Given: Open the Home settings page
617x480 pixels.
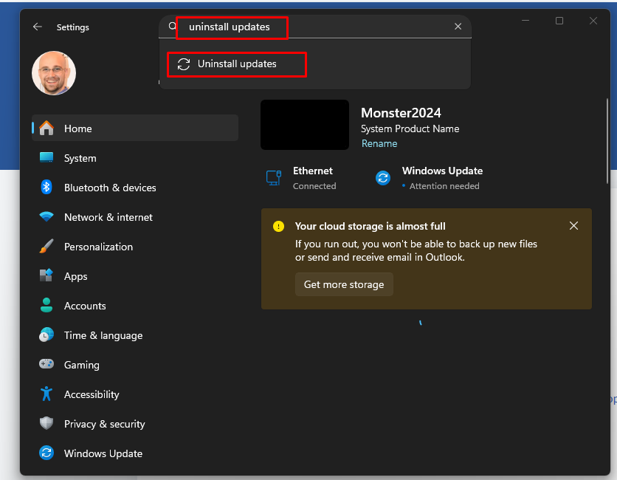Looking at the screenshot, I should pos(135,128).
